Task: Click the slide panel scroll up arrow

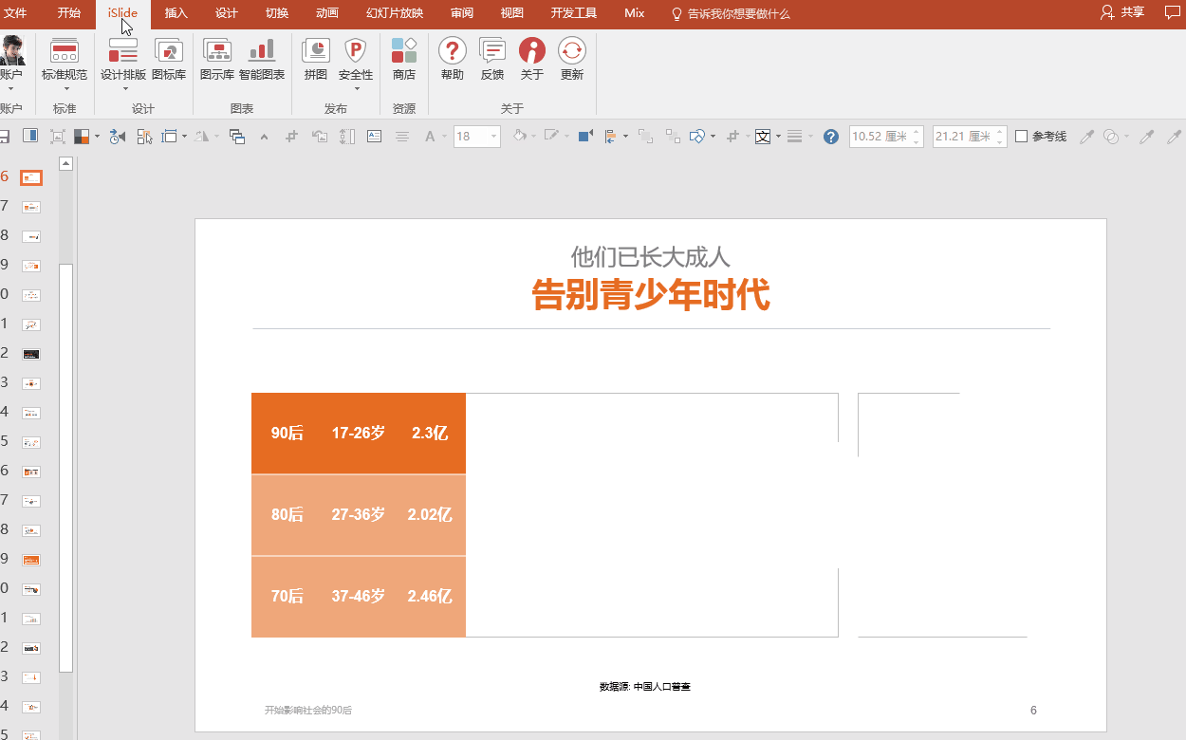Action: pos(66,163)
